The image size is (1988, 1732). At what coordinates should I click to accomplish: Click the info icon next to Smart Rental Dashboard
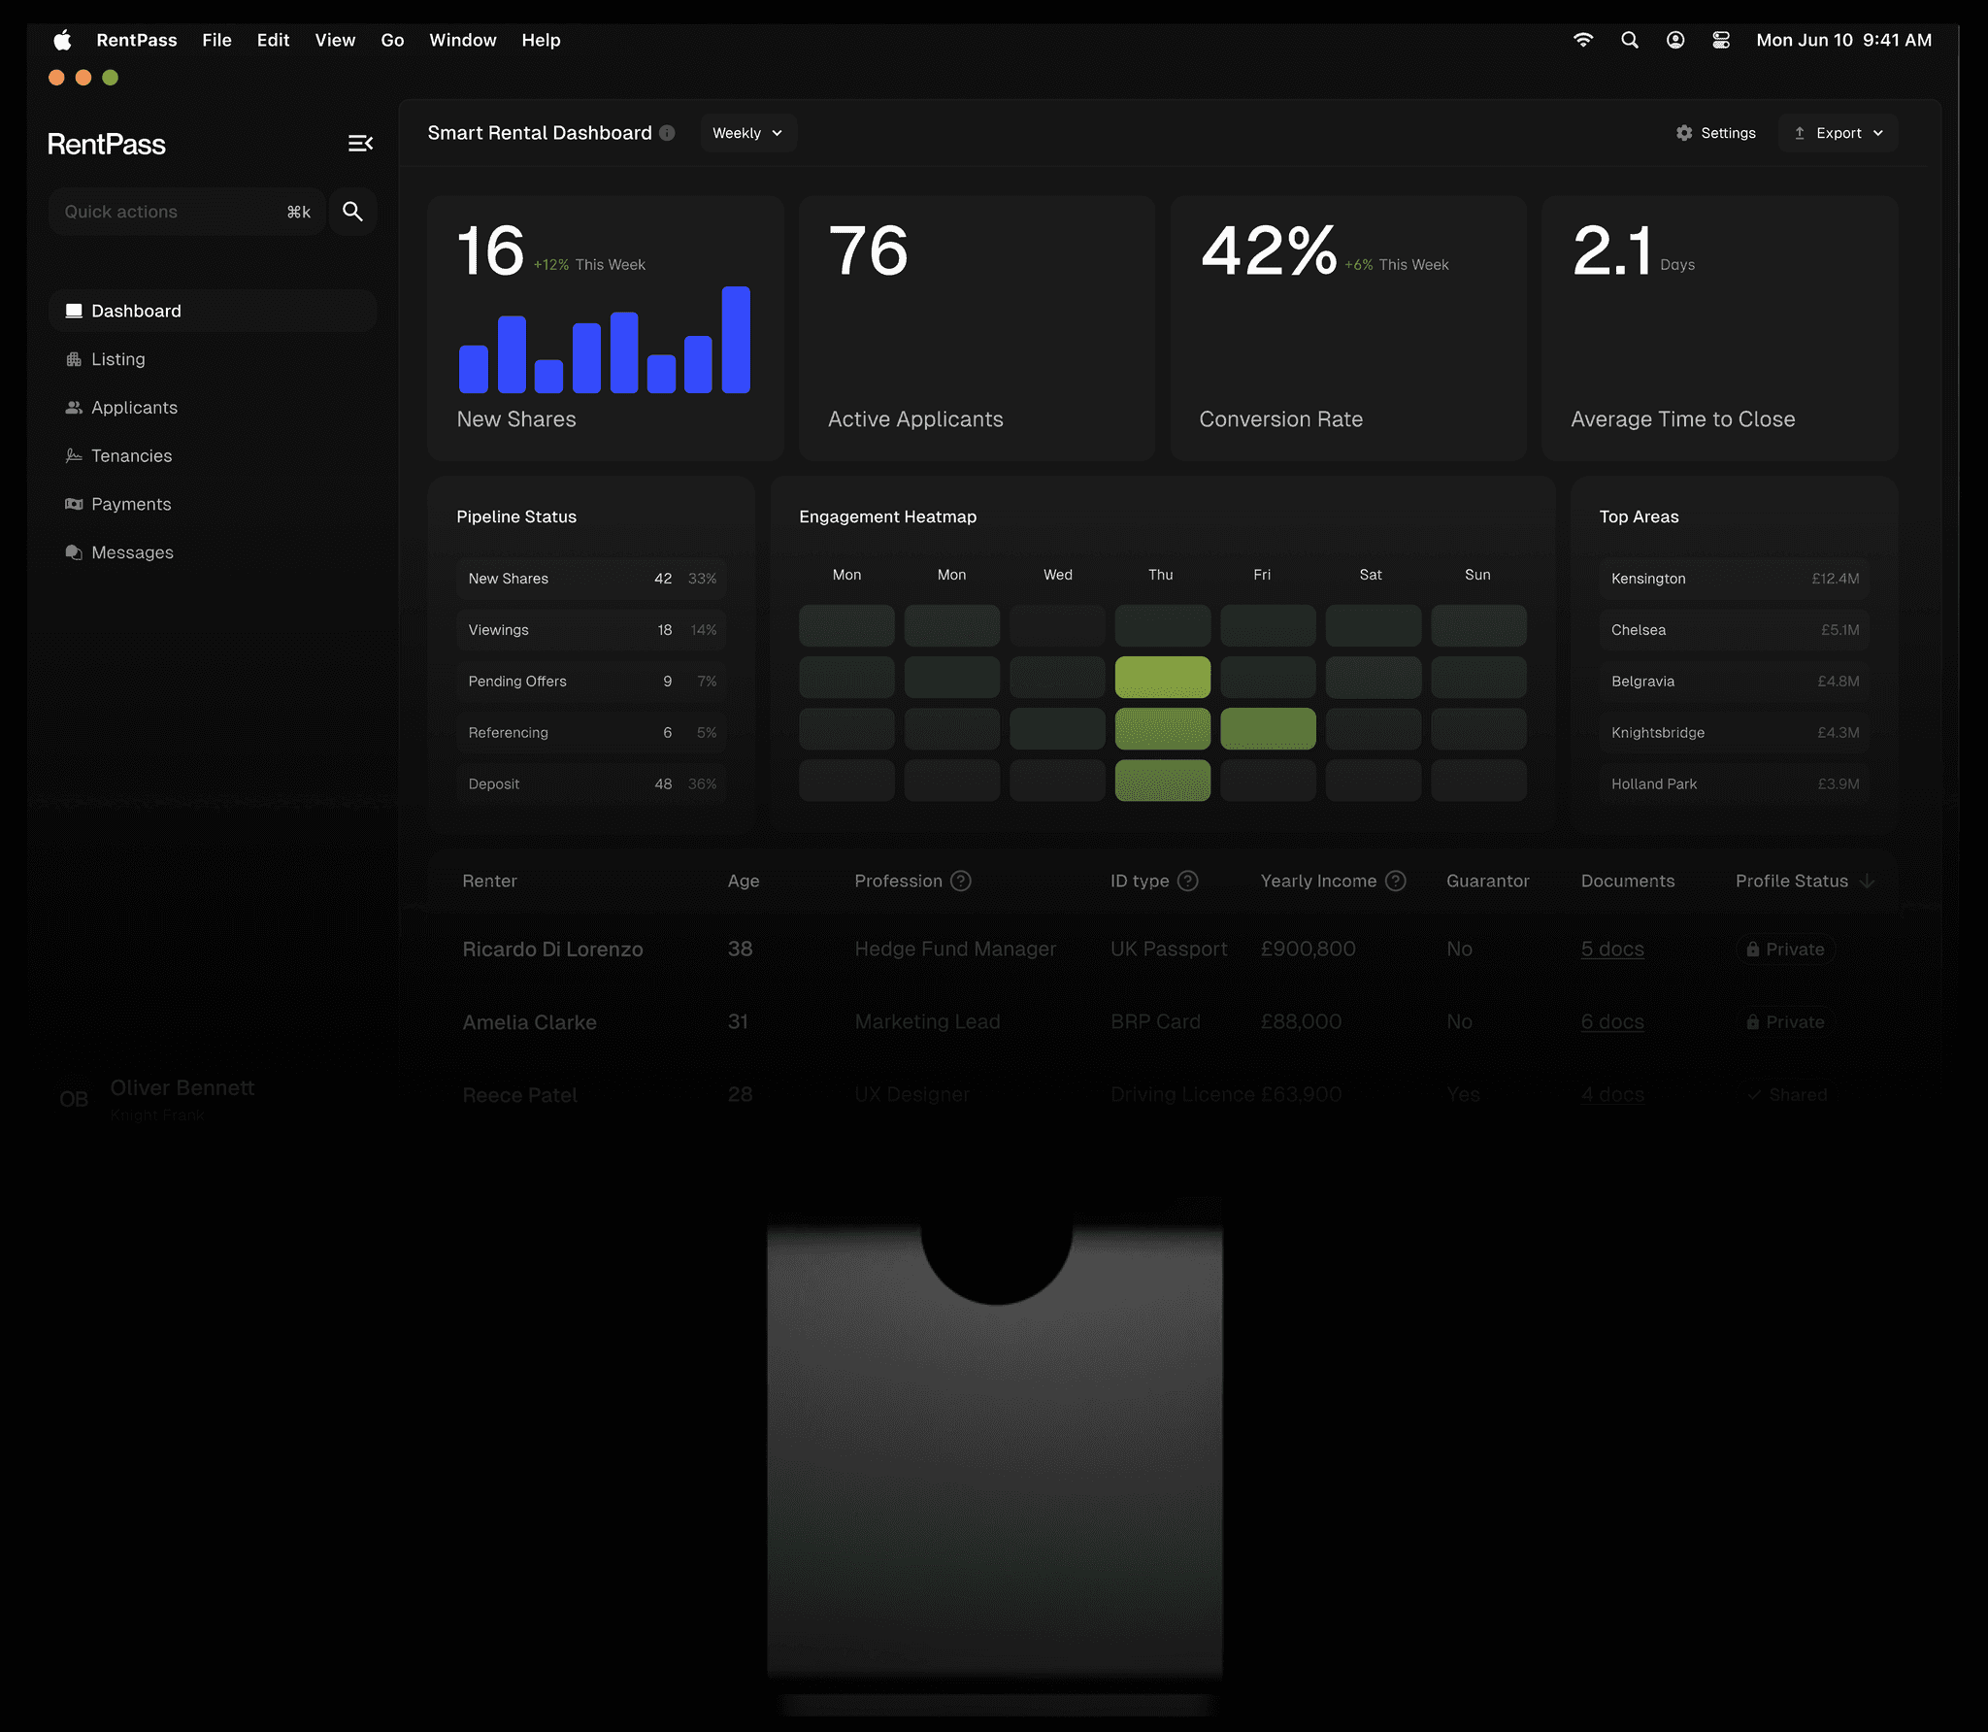pyautogui.click(x=667, y=133)
